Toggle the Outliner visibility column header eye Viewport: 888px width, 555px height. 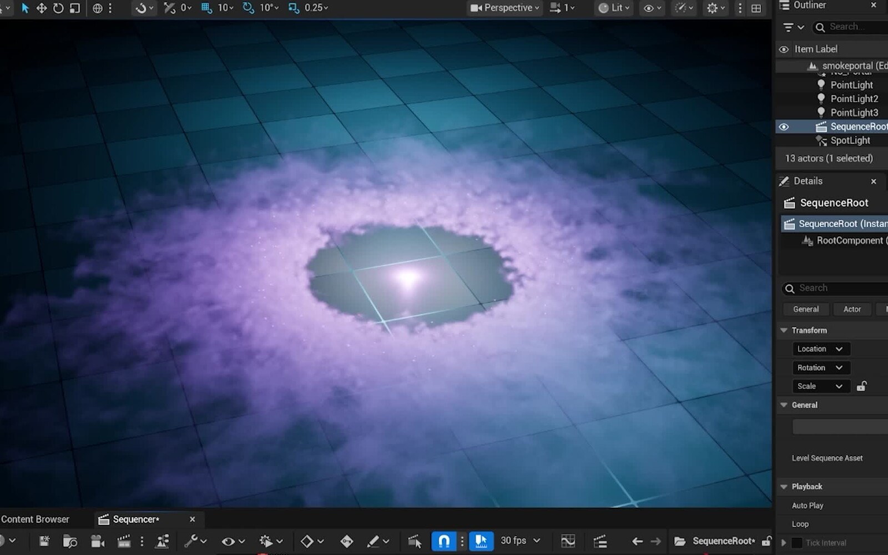point(784,49)
